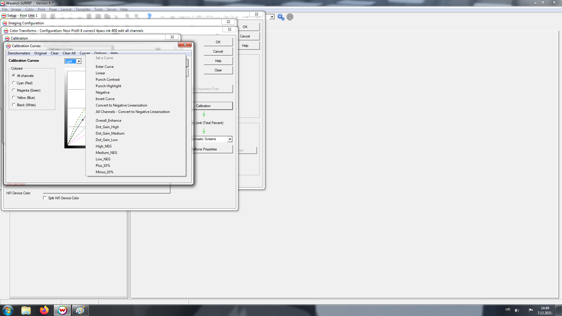Choose All Channels - Convert to Negative Linearization
The width and height of the screenshot is (562, 316).
[136, 112]
